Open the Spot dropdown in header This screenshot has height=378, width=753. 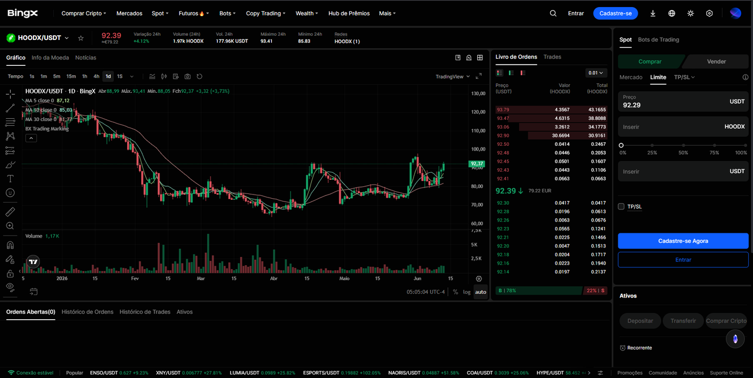[159, 13]
